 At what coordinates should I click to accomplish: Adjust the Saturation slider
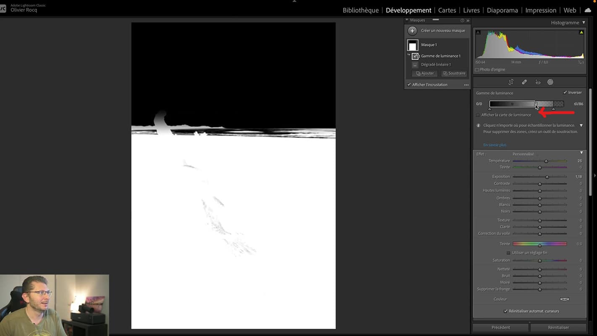[x=540, y=260]
